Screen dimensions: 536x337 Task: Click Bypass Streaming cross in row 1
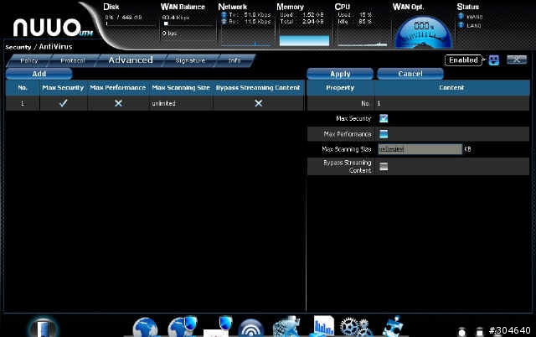(x=259, y=103)
